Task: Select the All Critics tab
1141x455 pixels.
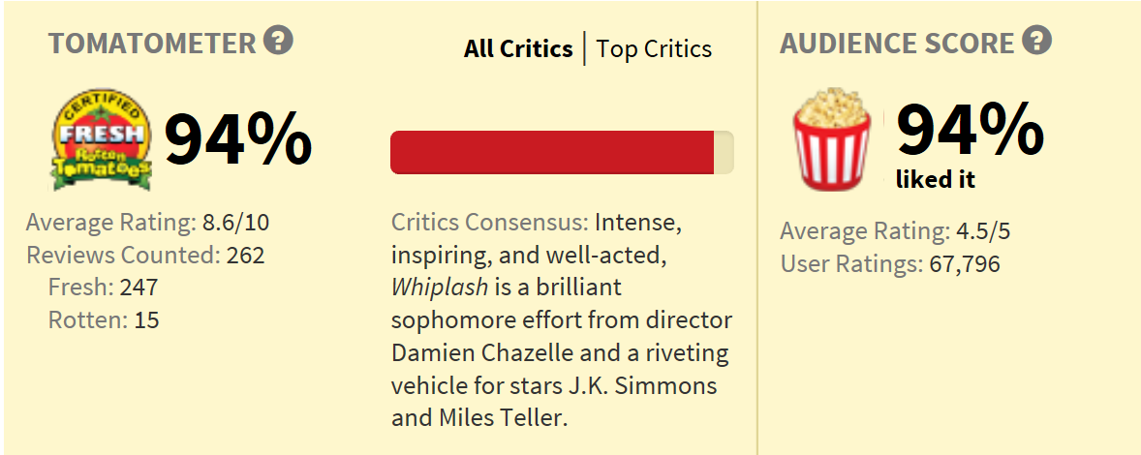Action: tap(518, 48)
